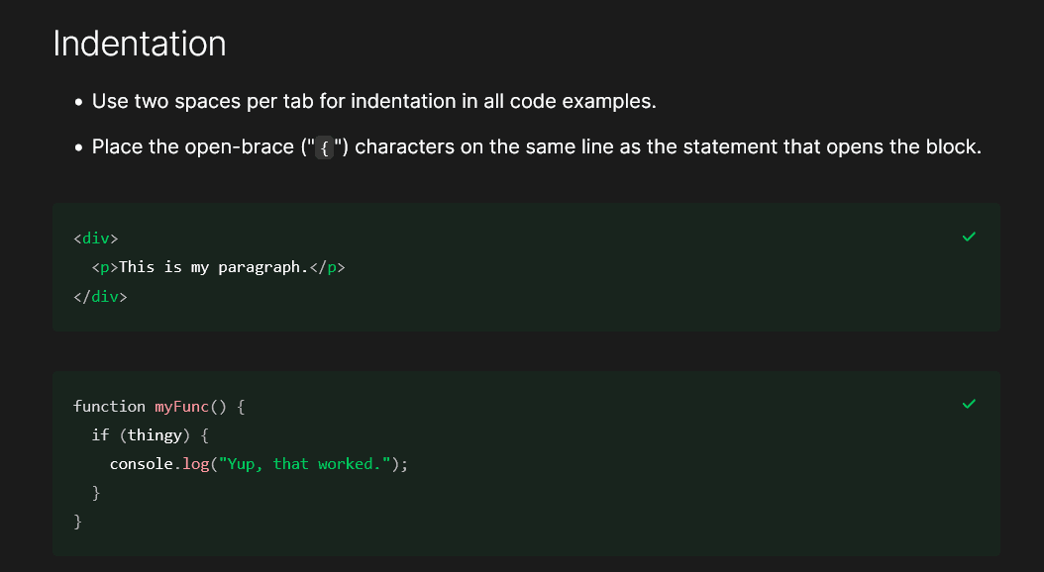Click the closing div tag in the code
Image resolution: width=1044 pixels, height=572 pixels.
pyautogui.click(x=100, y=296)
